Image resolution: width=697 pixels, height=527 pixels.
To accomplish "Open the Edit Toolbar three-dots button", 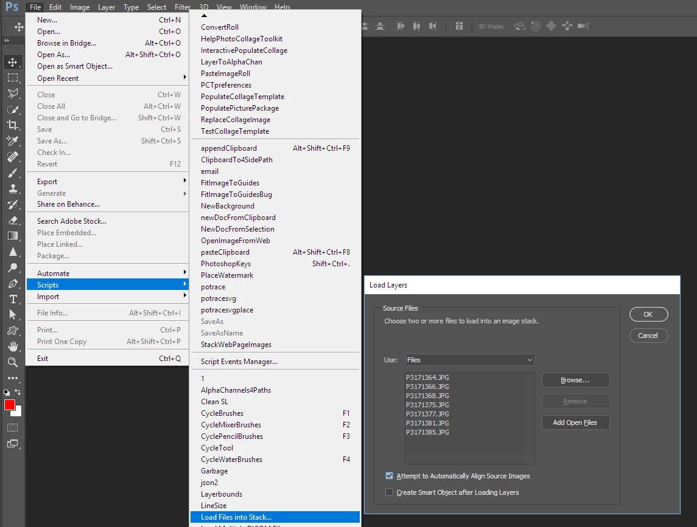I will (x=13, y=378).
